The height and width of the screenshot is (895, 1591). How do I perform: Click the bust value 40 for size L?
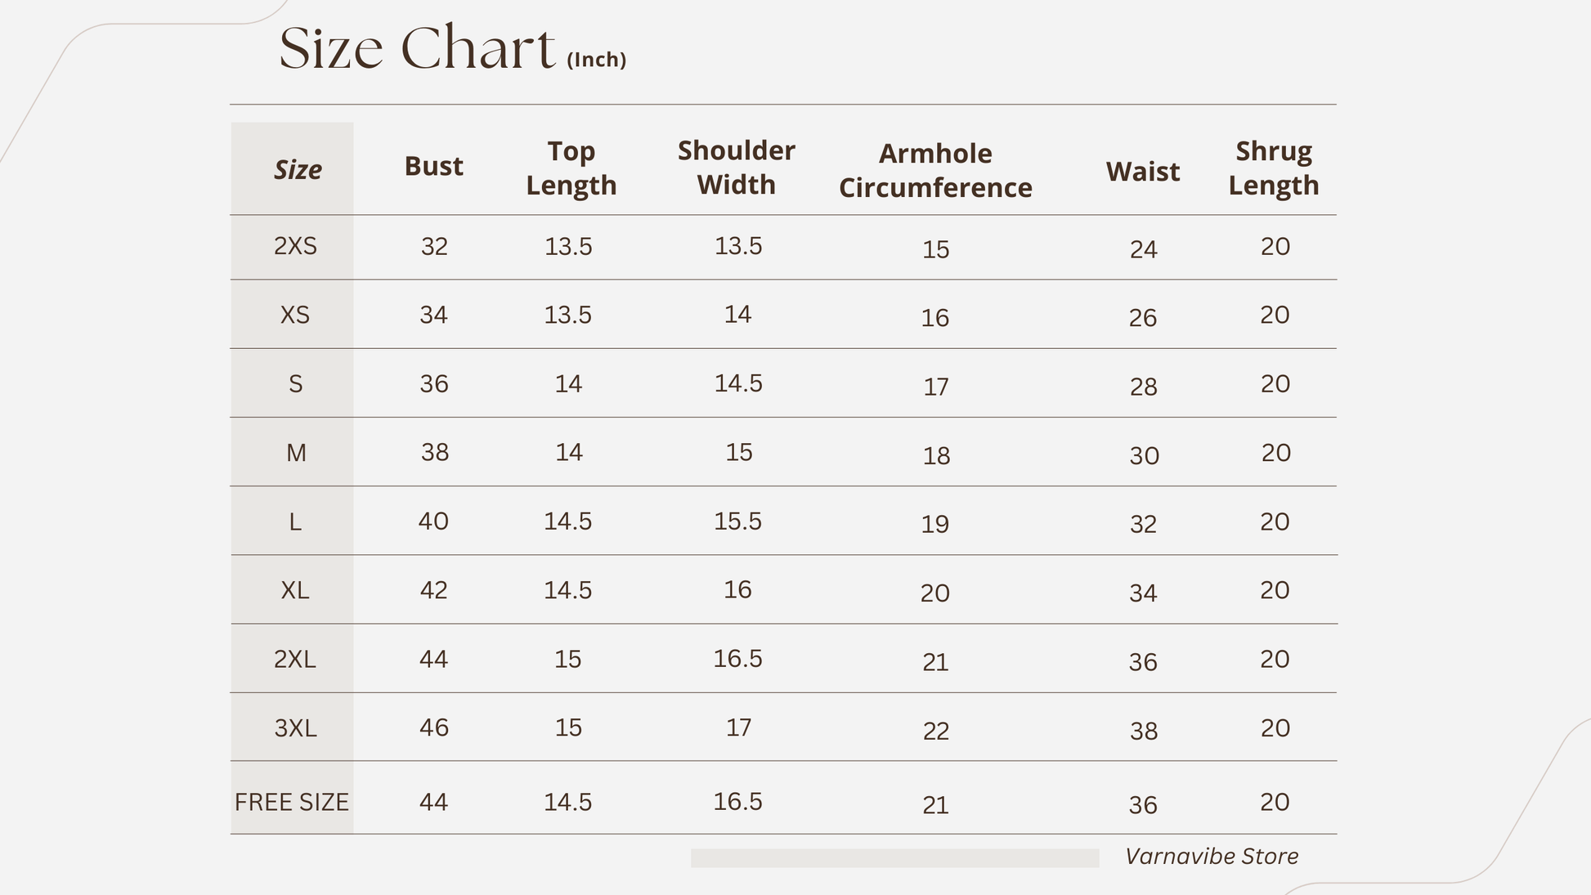click(x=433, y=521)
